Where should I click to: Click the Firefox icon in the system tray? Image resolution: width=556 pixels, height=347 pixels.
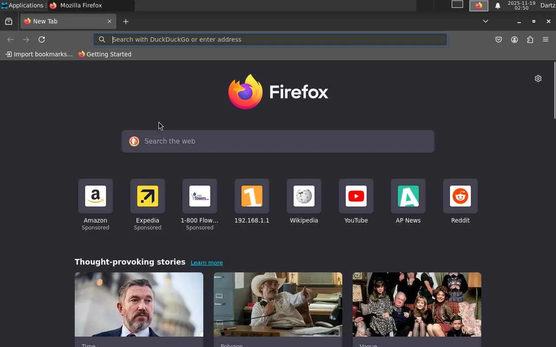(x=479, y=6)
